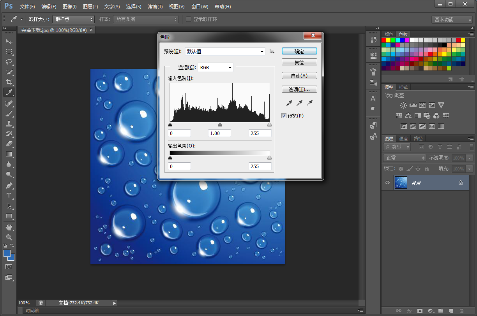Open the 滤镜 menu
The height and width of the screenshot is (316, 477).
point(155,7)
